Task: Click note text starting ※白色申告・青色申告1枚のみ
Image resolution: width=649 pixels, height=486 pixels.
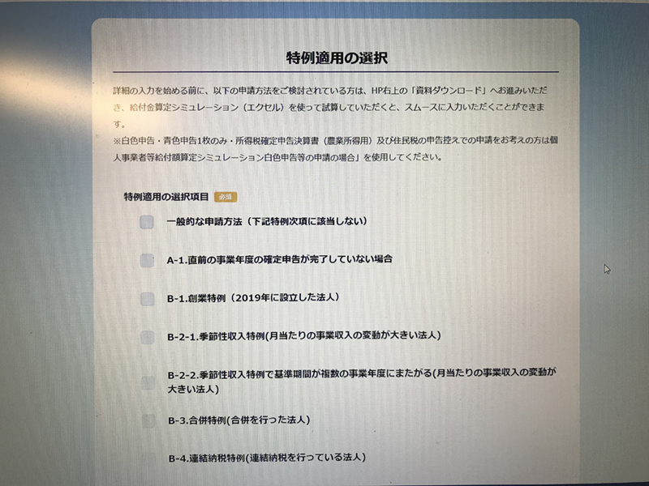Action: click(335, 149)
